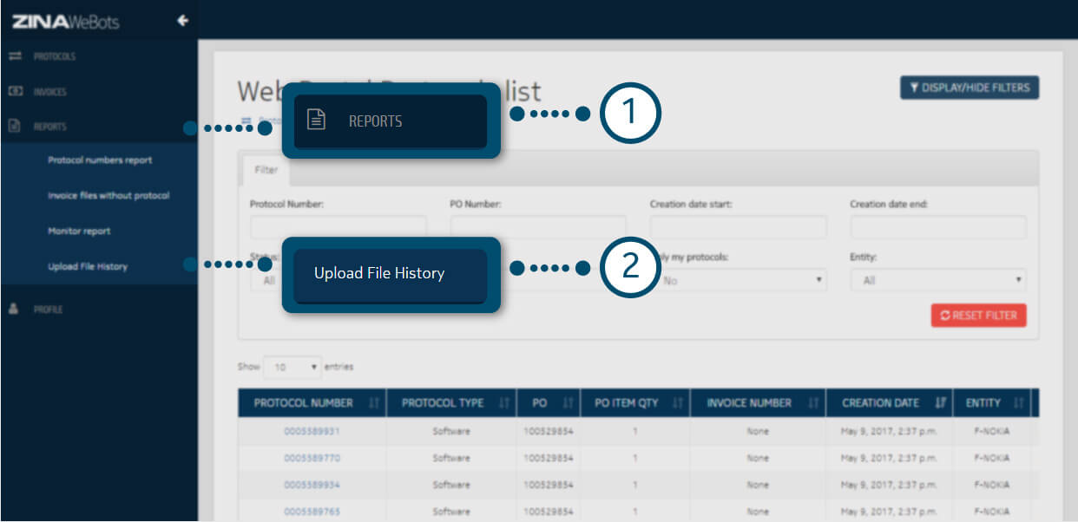
Task: Select the Filter tab
Action: coord(266,171)
